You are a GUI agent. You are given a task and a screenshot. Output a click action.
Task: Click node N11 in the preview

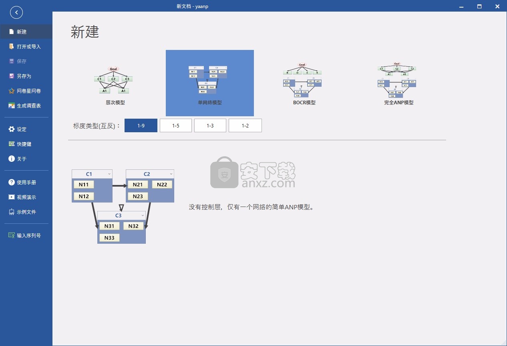[x=84, y=185]
